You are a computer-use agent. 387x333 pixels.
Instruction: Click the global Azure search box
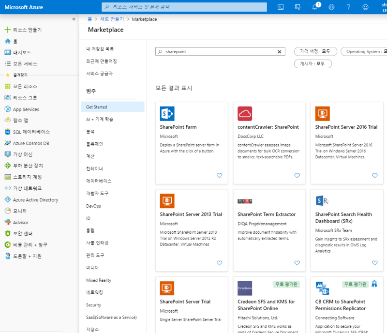point(184,7)
